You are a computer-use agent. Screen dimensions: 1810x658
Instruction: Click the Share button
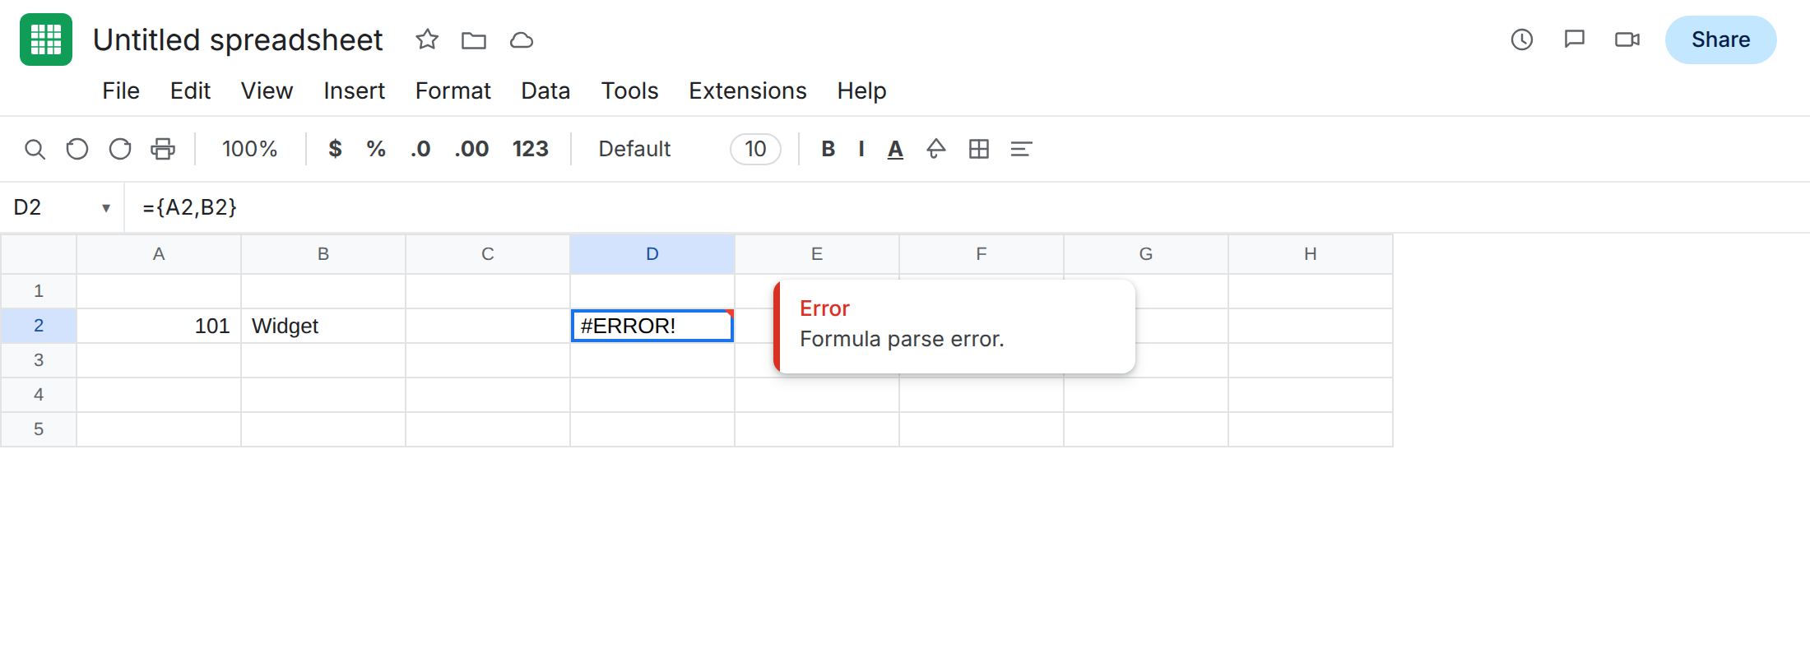coord(1720,39)
